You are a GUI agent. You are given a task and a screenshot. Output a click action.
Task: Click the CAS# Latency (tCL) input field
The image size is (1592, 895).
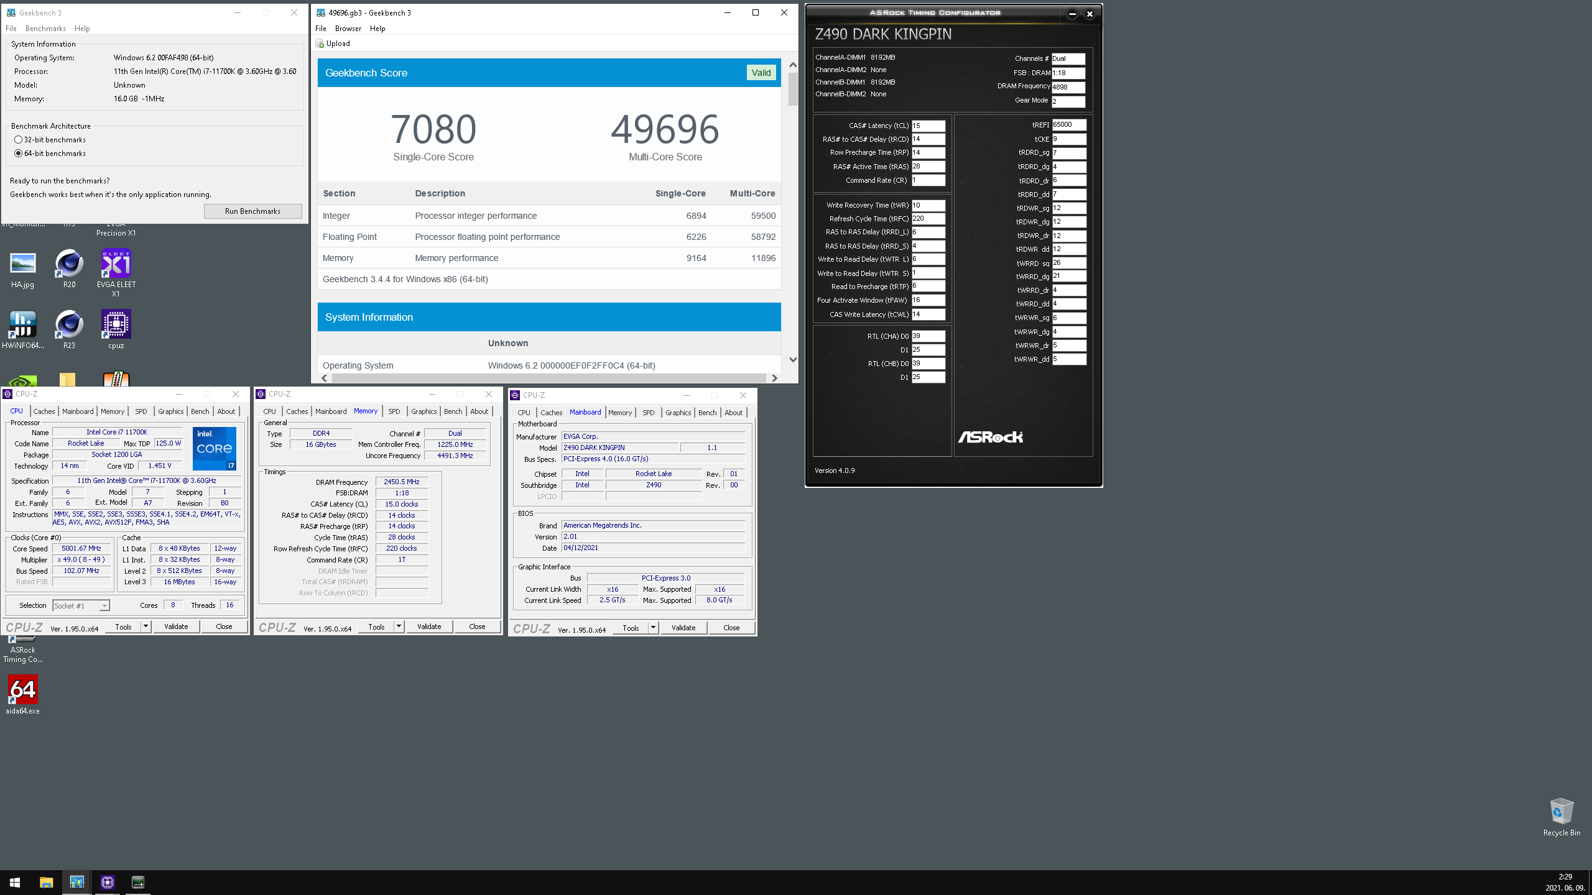click(928, 126)
